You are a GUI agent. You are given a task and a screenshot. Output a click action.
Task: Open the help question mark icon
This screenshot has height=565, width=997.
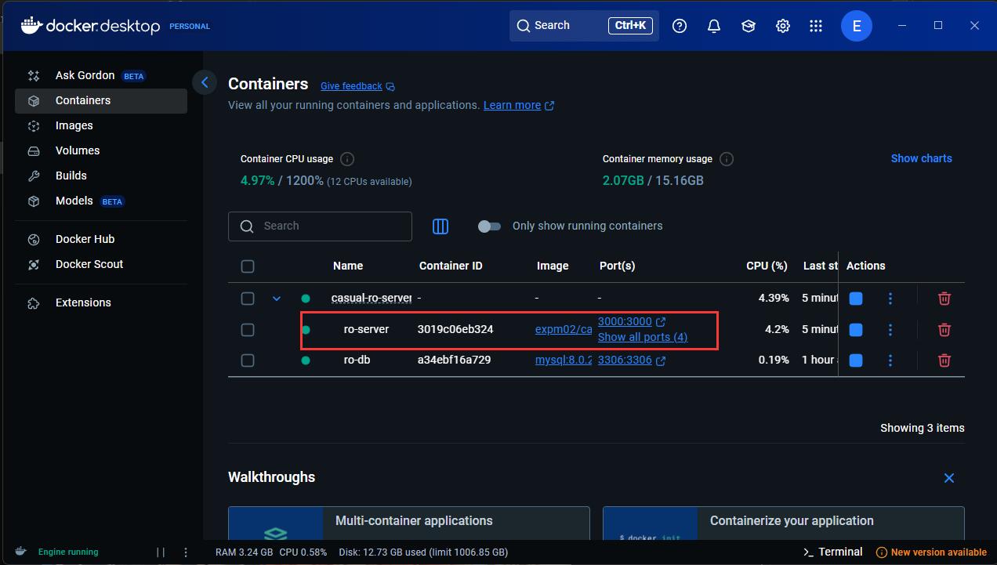[680, 26]
